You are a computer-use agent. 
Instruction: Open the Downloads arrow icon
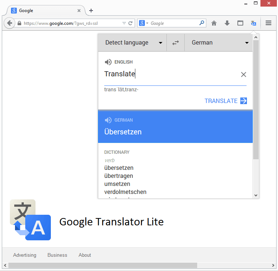tap(227, 23)
